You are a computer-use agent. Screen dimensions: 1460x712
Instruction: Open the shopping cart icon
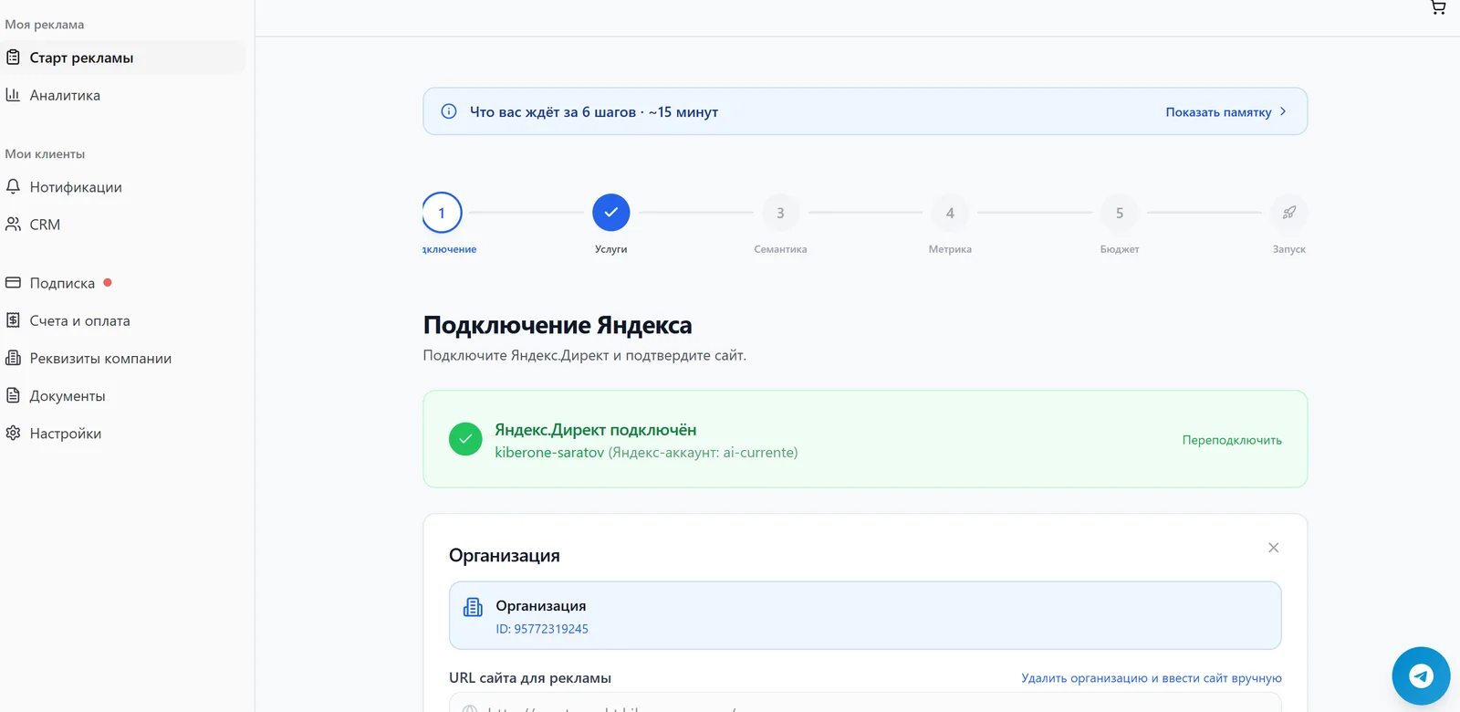(1438, 7)
